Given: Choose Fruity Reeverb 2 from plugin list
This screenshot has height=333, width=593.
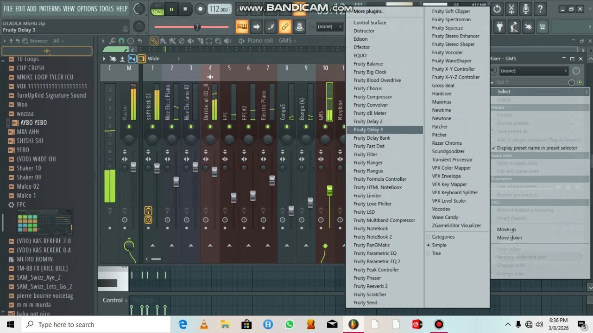Looking at the screenshot, I should tap(371, 286).
